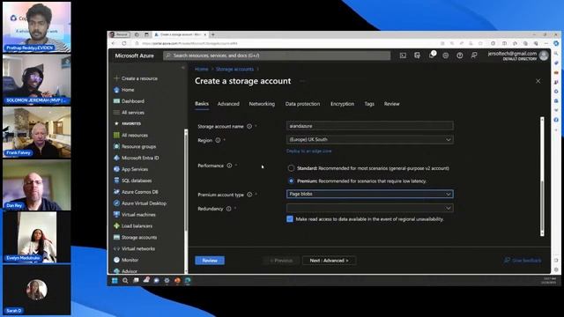Click the Resource groups icon
This screenshot has height=317, width=564.
point(116,146)
